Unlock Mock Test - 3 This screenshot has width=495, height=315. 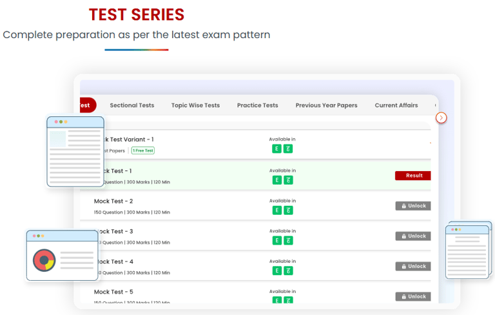pos(413,236)
